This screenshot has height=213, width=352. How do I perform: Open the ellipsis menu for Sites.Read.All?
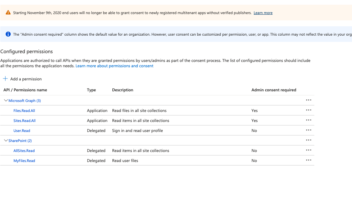tap(309, 120)
